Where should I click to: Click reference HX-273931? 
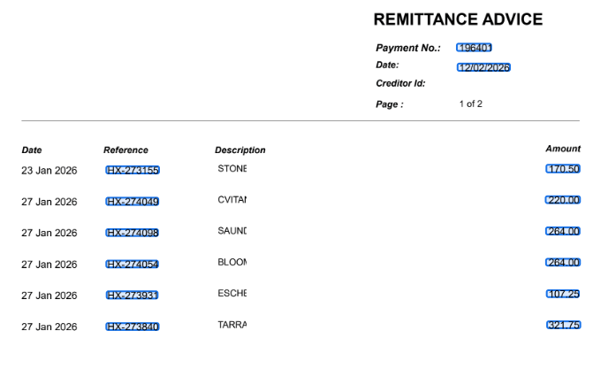point(133,295)
